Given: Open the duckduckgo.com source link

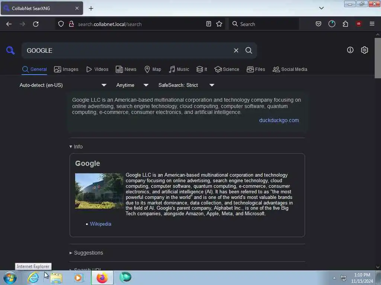Looking at the screenshot, I should [279, 120].
